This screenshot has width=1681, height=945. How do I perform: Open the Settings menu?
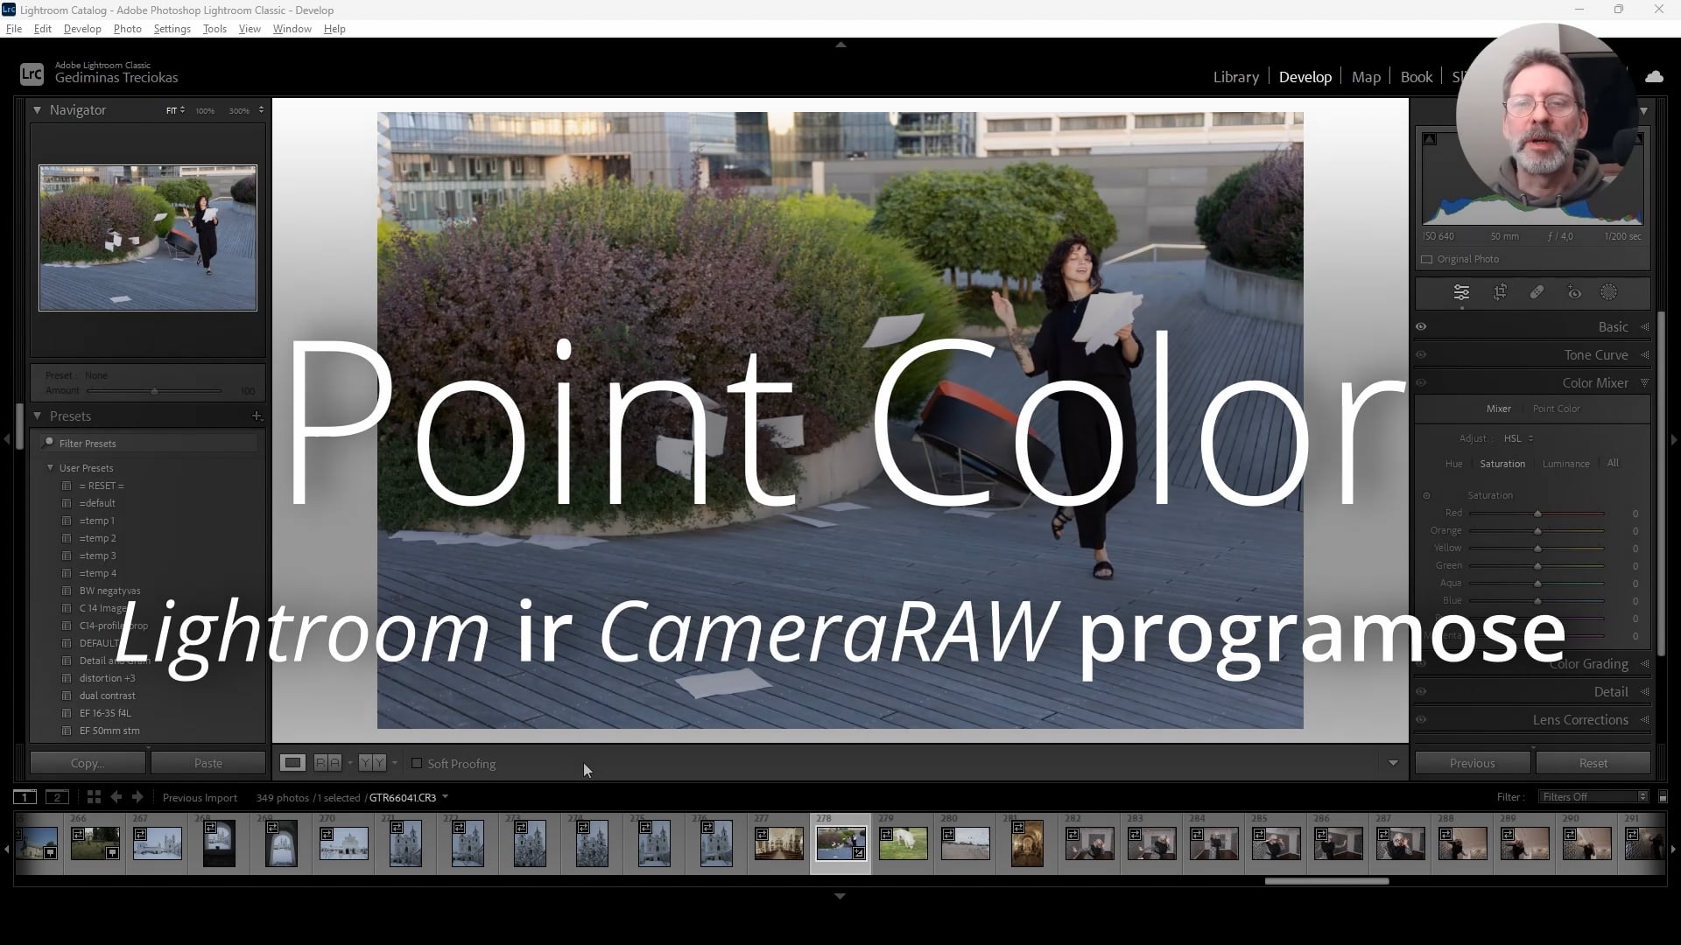coord(172,29)
